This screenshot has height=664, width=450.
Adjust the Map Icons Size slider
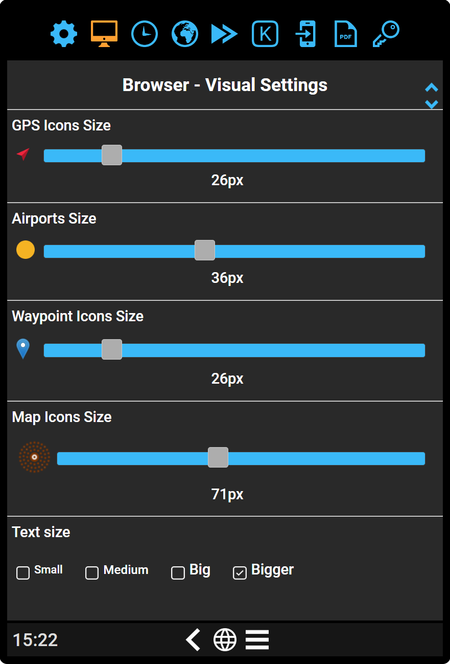[x=218, y=457]
